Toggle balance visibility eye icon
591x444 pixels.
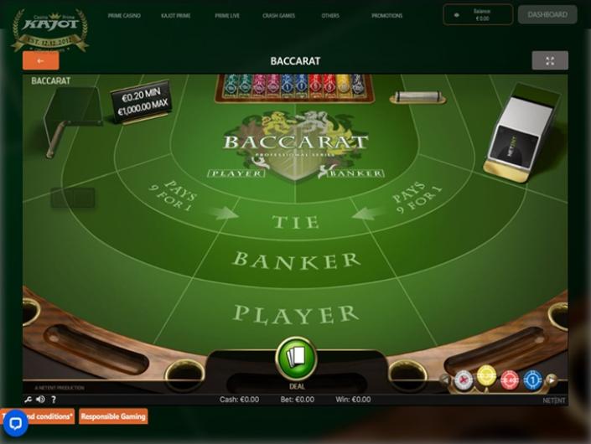pyautogui.click(x=456, y=15)
